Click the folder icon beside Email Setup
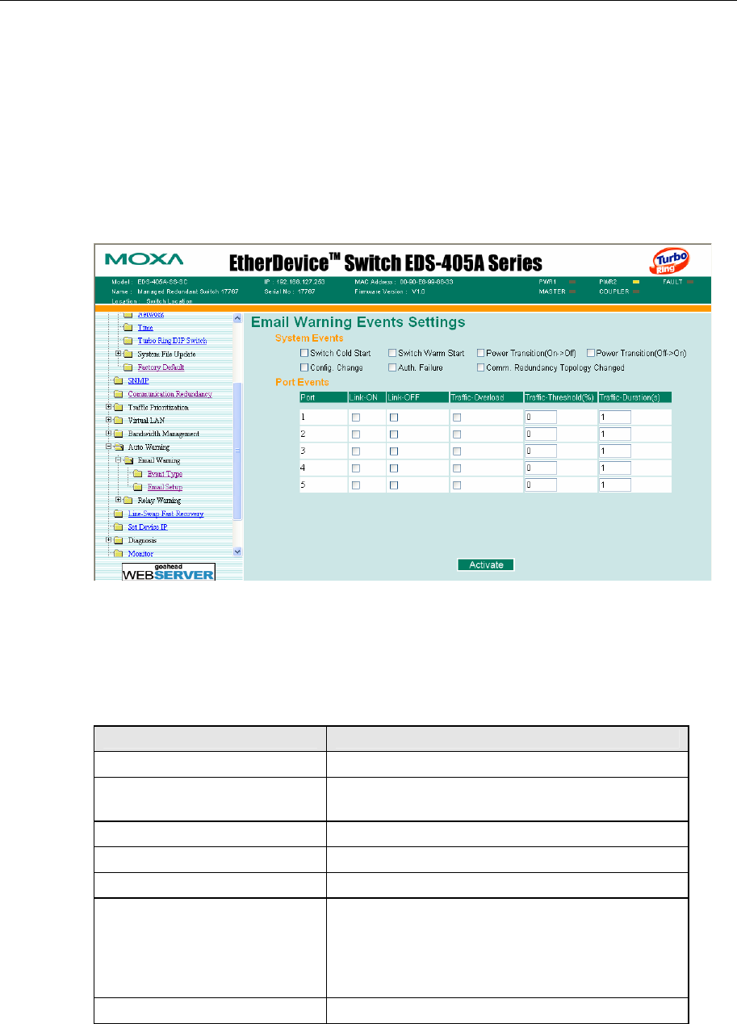Image resolution: width=737 pixels, height=1024 pixels. 137,487
